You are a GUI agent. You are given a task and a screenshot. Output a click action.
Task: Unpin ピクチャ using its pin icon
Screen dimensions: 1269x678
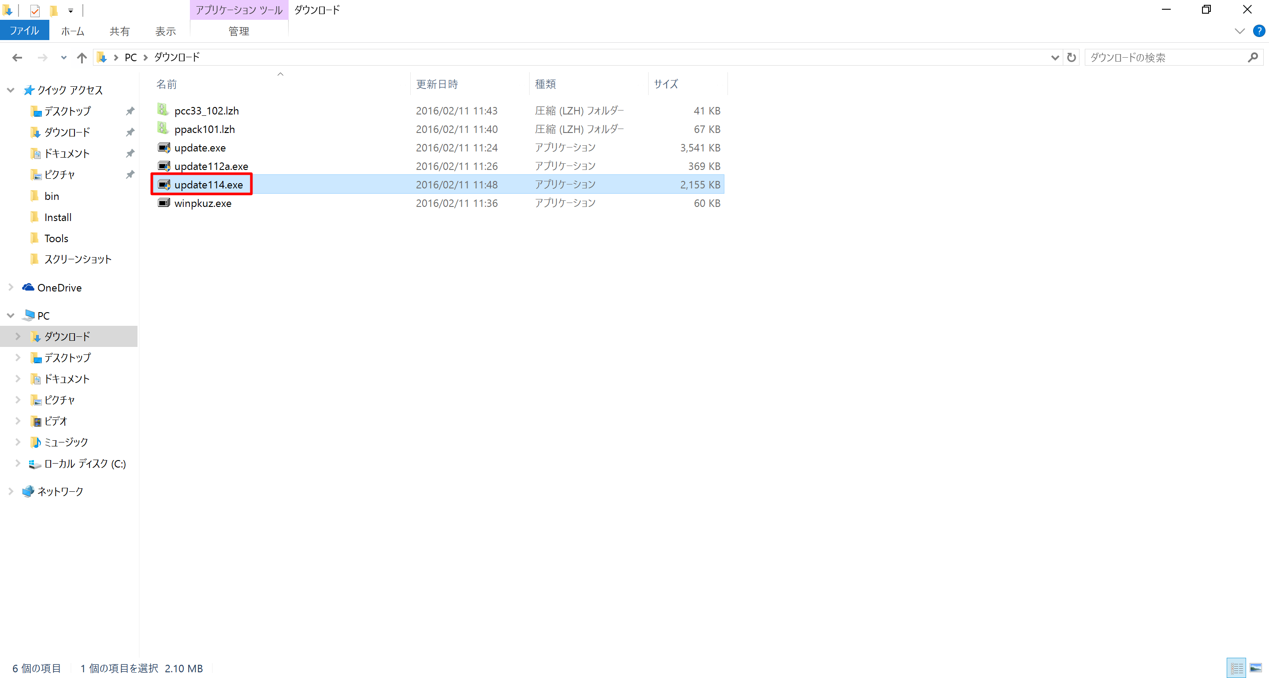(130, 175)
